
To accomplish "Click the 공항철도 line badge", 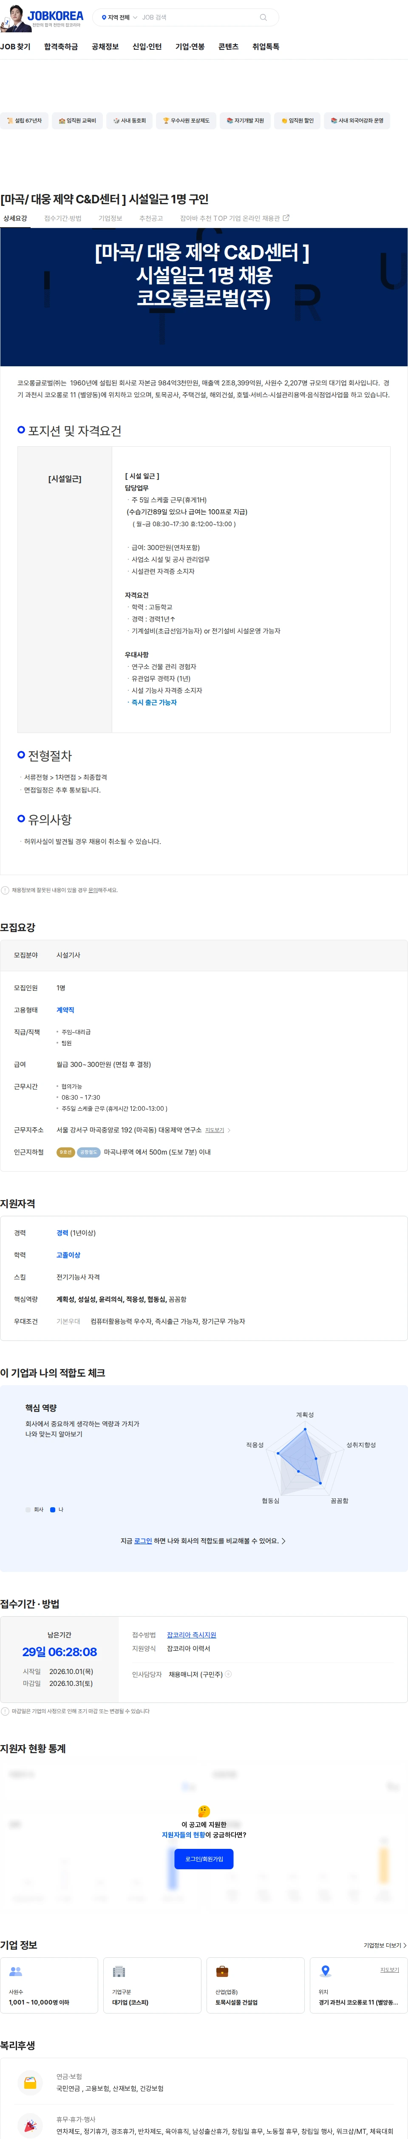I will [x=89, y=1152].
